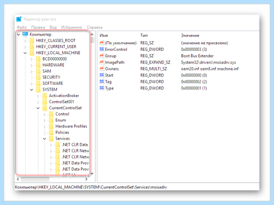Collapse the SYSTEM key
Screen dimensions: 274x205
click(x=32, y=90)
